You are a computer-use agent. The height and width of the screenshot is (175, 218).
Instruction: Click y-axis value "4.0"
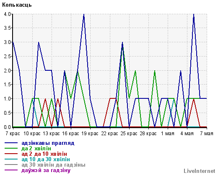(7, 14)
